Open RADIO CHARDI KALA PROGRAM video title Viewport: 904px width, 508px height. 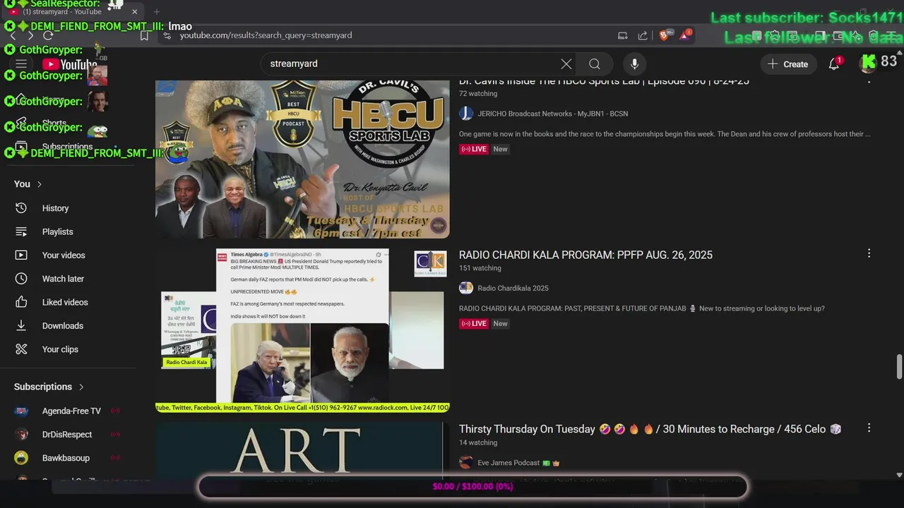[585, 255]
